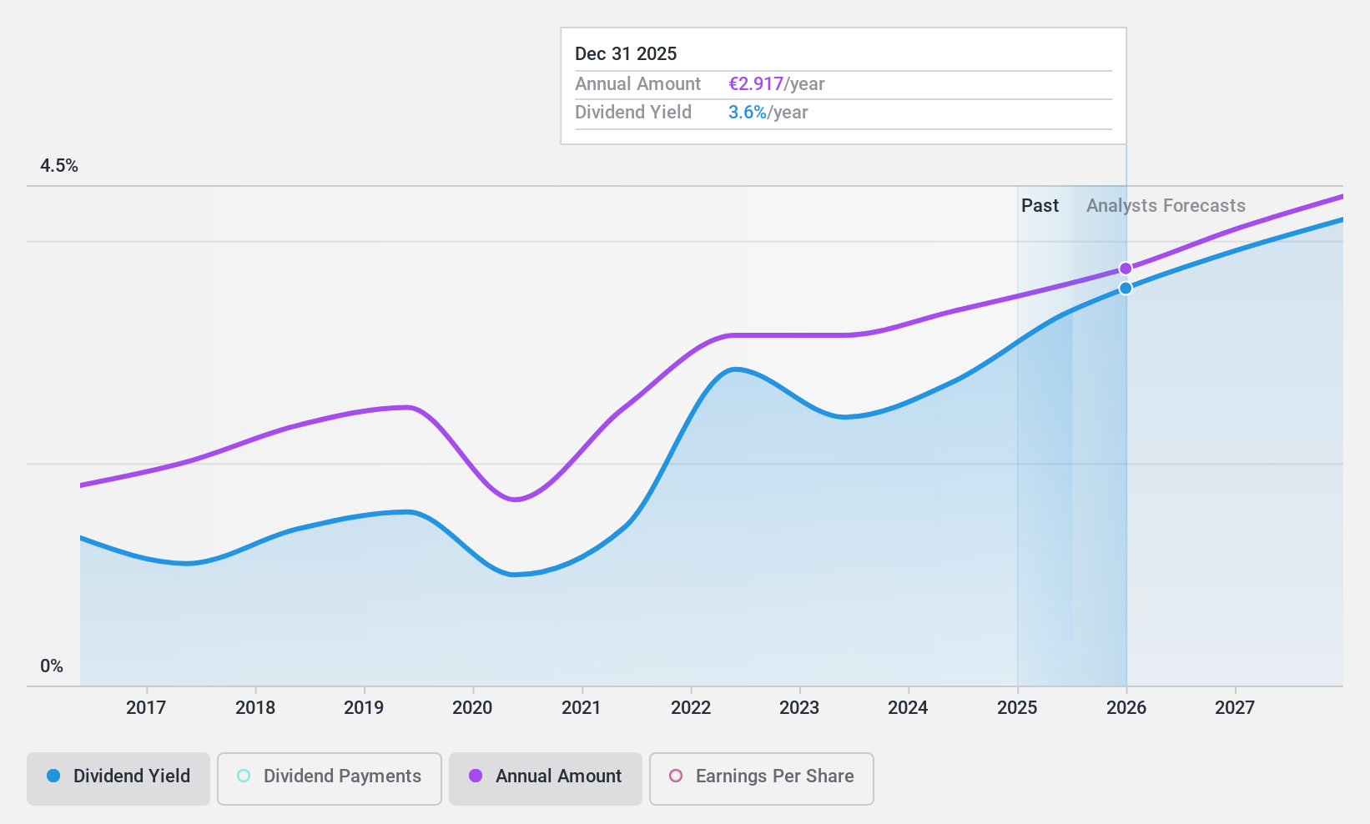Click the Annual Amount label in tooltip
The image size is (1370, 824).
pos(638,84)
